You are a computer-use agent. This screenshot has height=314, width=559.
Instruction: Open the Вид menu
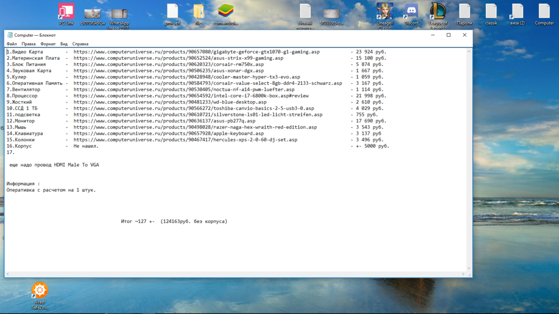tap(64, 44)
